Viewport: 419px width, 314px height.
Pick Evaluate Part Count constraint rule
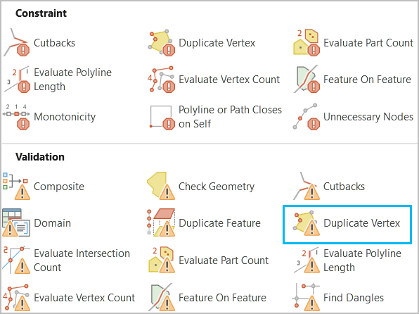click(x=353, y=43)
